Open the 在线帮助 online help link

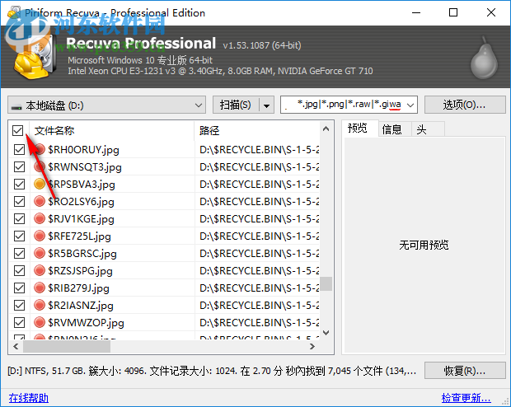pos(29,398)
